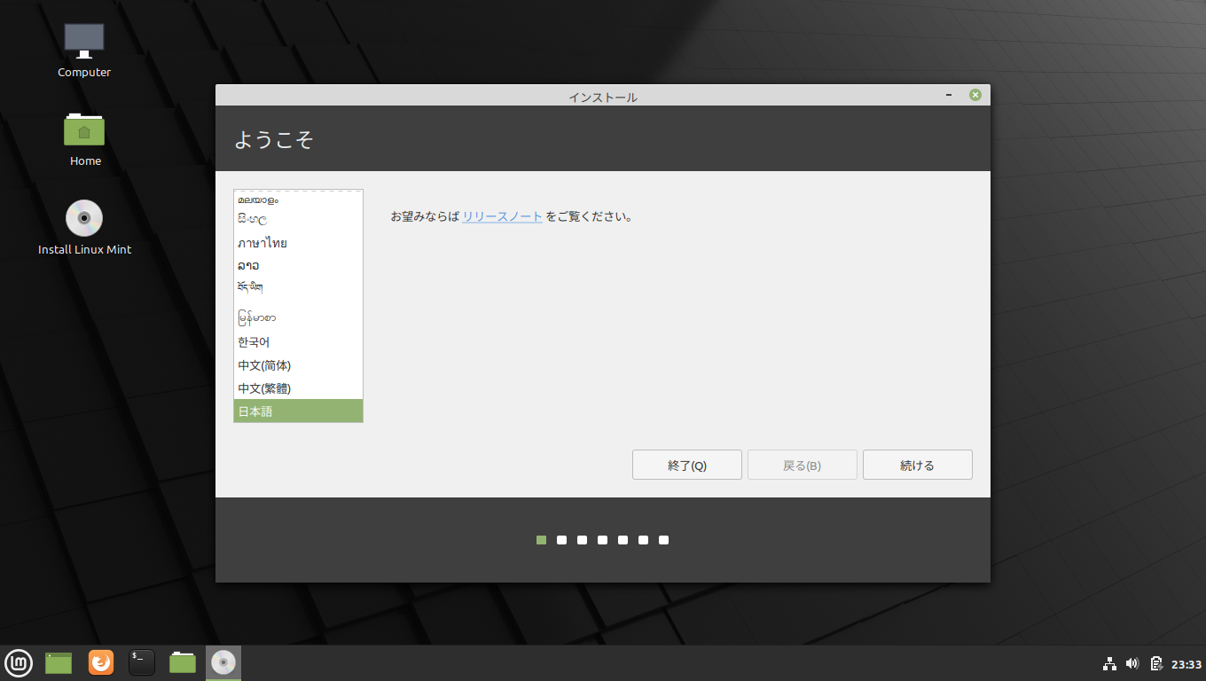Click the 終了(Q) quit button
The image size is (1206, 681).
687,465
